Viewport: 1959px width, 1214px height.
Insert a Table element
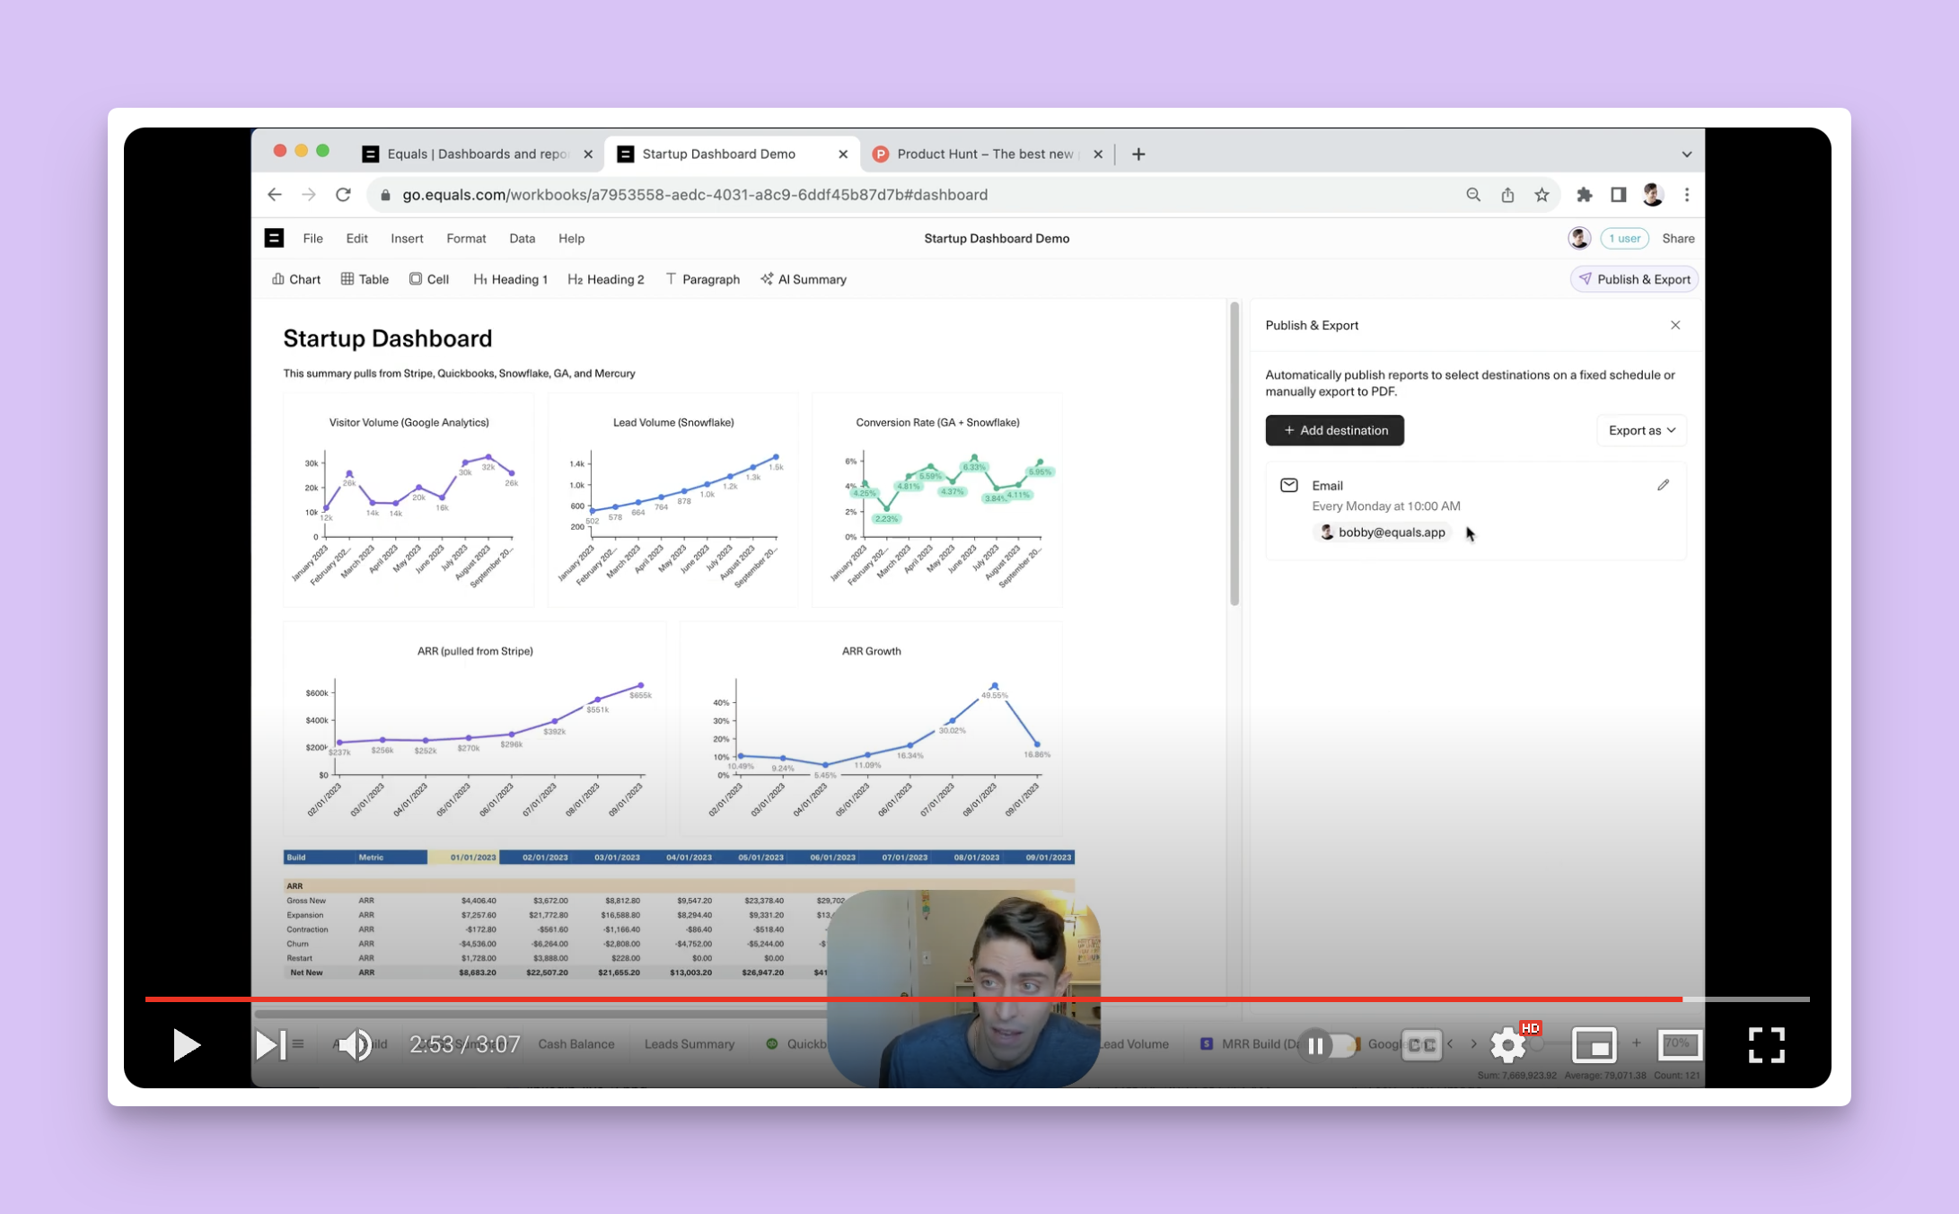365,279
